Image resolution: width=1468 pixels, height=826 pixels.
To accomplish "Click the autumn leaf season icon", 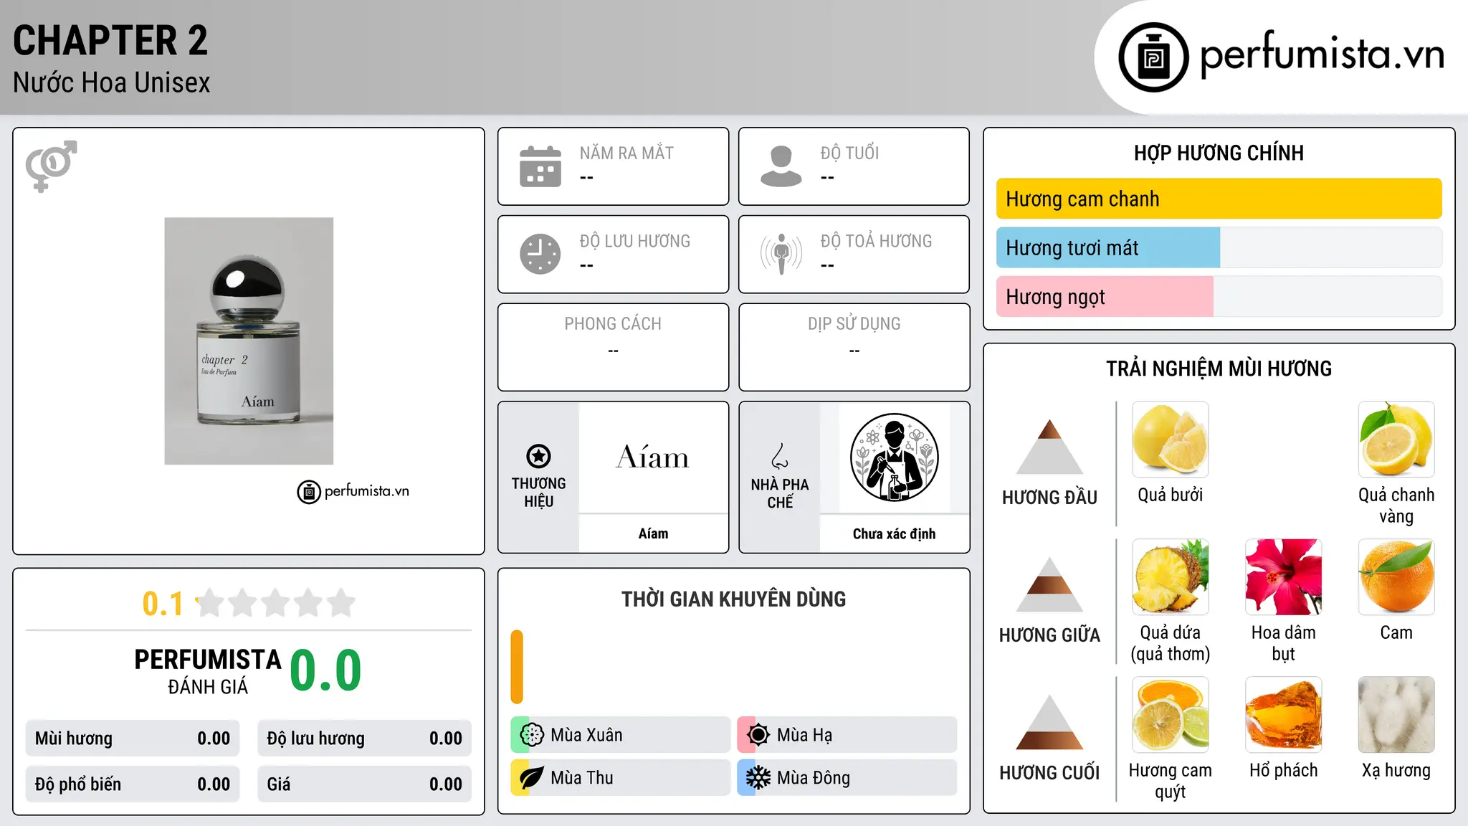I will point(532,778).
